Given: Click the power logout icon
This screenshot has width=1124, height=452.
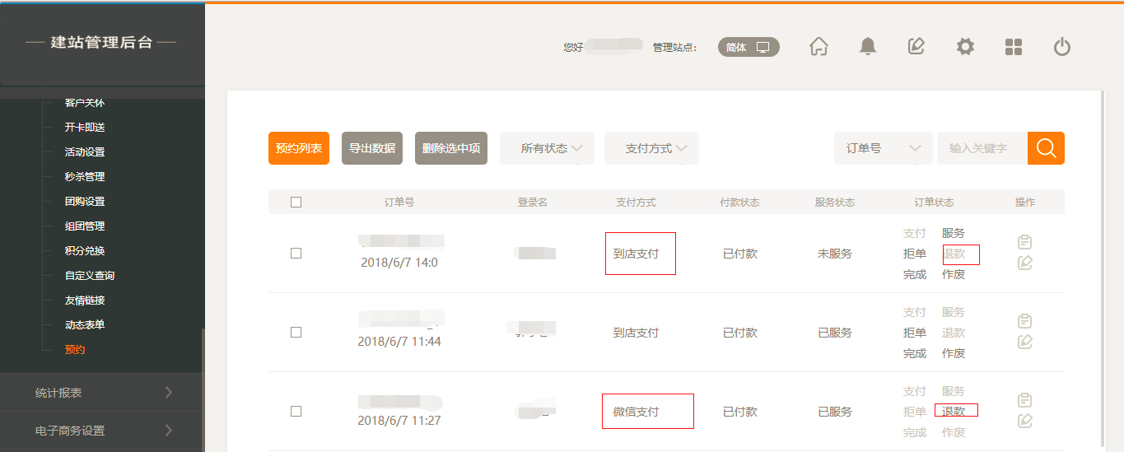Looking at the screenshot, I should click(1062, 47).
